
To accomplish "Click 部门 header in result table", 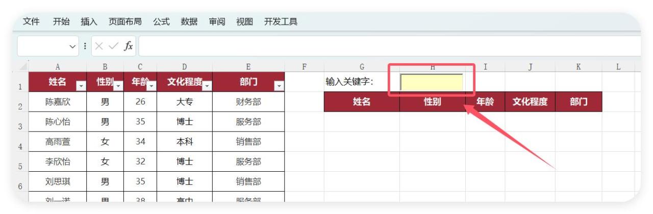I will tap(579, 102).
